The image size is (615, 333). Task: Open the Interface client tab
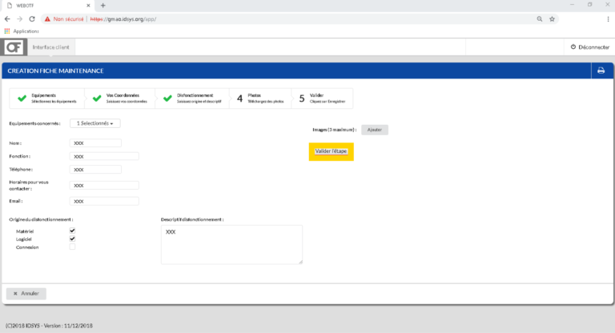pyautogui.click(x=51, y=47)
